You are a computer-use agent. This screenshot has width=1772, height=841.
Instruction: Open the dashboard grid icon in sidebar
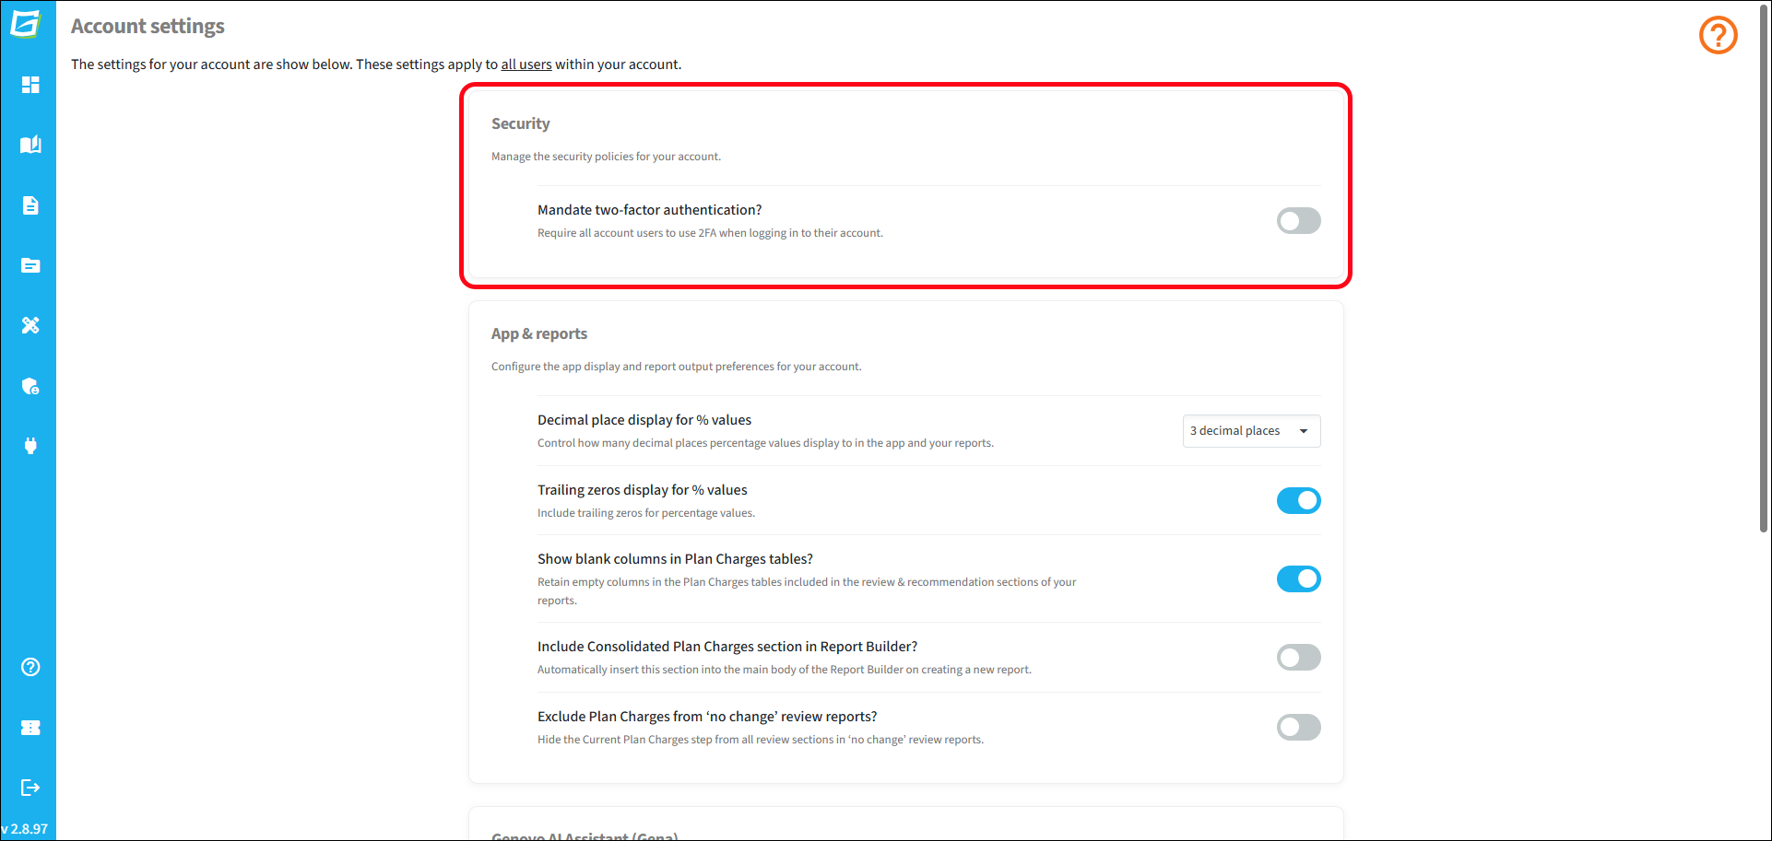tap(30, 85)
